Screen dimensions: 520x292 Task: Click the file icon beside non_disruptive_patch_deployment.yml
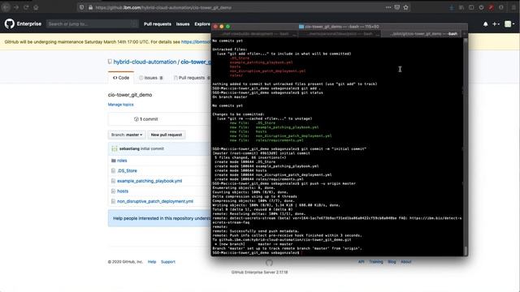click(x=114, y=202)
